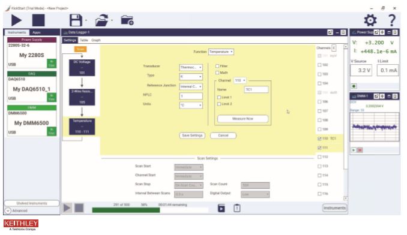The image size is (407, 235).
Task: Enable the Limit 1 checkbox
Action: click(x=219, y=98)
